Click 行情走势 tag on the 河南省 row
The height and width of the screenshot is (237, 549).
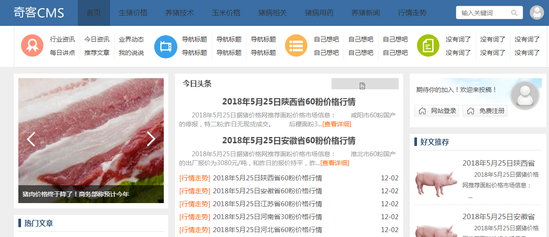click(195, 217)
